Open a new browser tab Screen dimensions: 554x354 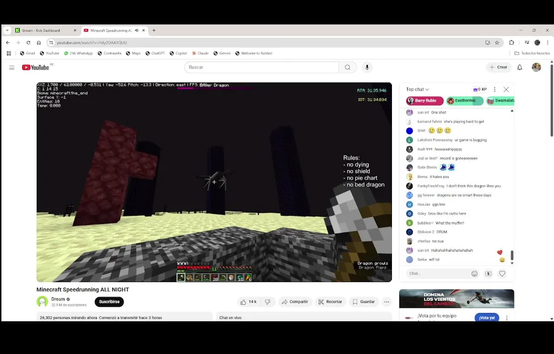(x=154, y=30)
